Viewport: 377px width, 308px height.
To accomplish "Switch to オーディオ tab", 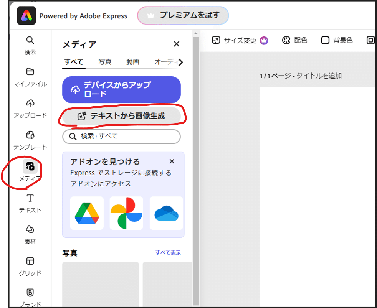I will coord(166,62).
